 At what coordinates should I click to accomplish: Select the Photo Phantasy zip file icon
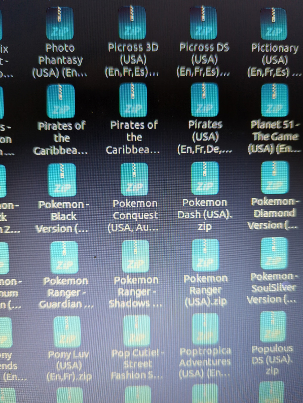(60, 23)
